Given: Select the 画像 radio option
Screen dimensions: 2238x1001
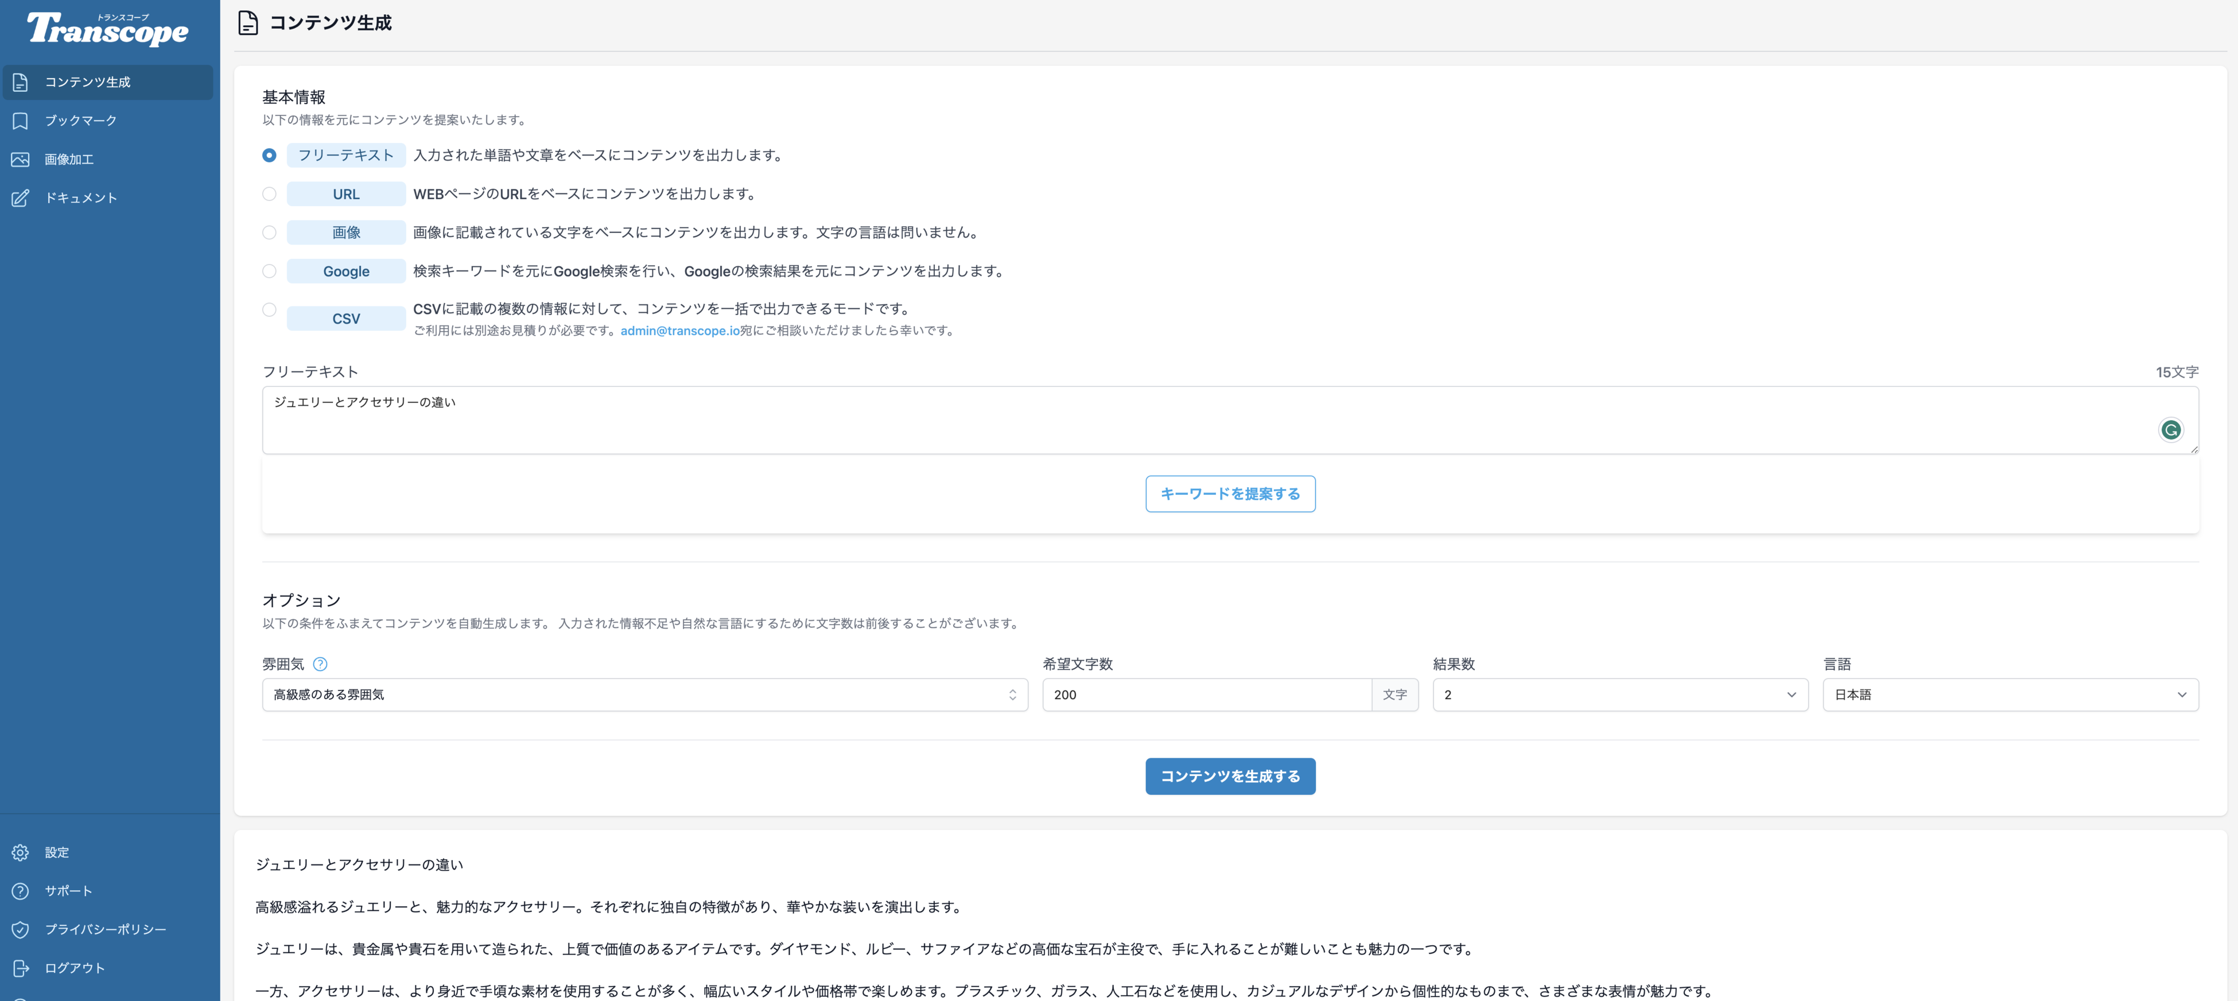Looking at the screenshot, I should tap(269, 232).
